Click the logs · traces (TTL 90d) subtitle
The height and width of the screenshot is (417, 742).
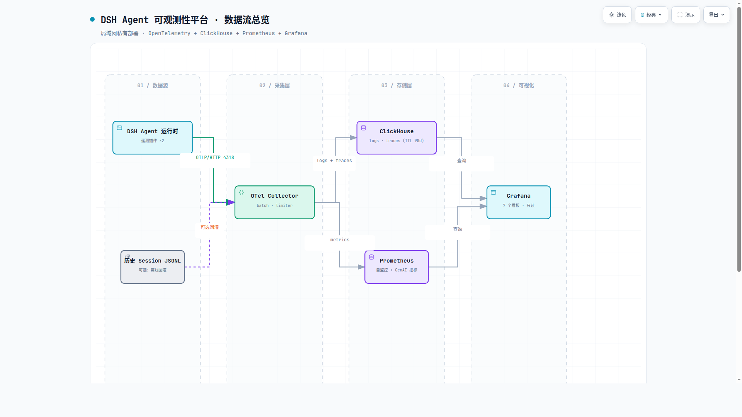point(397,141)
